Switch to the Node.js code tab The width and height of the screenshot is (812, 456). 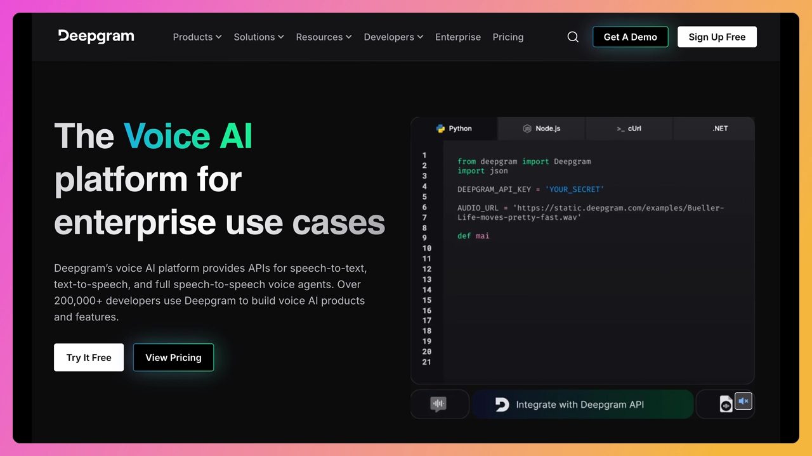coord(542,129)
